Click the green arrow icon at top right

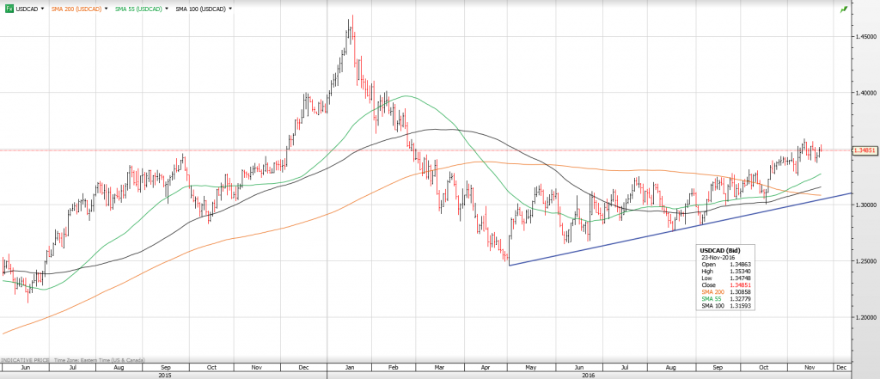845,9
